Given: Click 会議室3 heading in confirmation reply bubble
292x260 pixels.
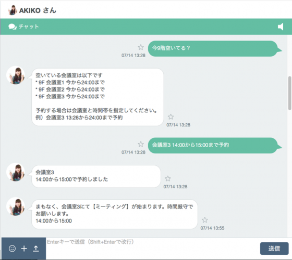Looking at the screenshot, I should (x=45, y=172).
